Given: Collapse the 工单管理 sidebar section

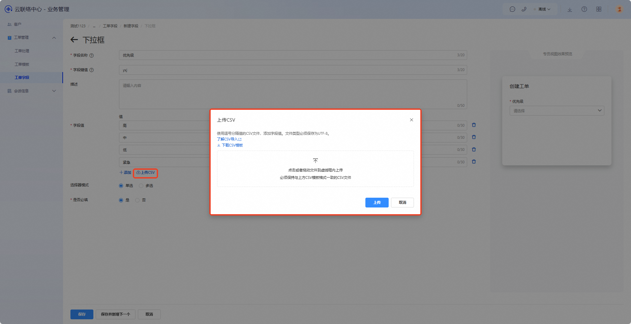Looking at the screenshot, I should pos(54,38).
